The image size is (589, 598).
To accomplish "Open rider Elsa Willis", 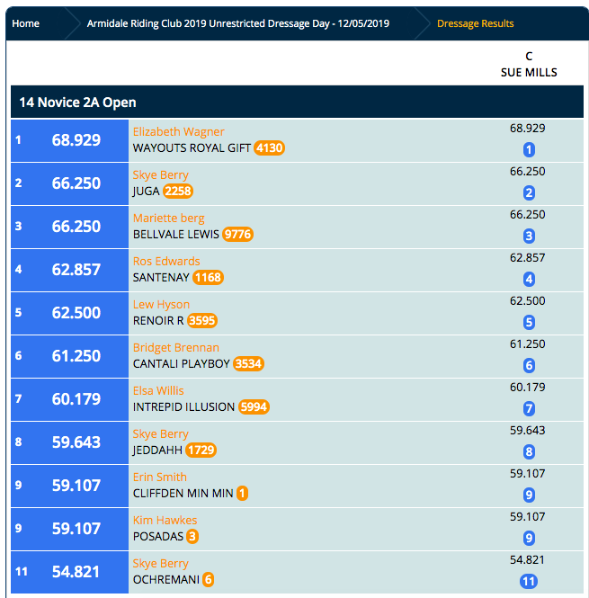I will click(x=158, y=390).
